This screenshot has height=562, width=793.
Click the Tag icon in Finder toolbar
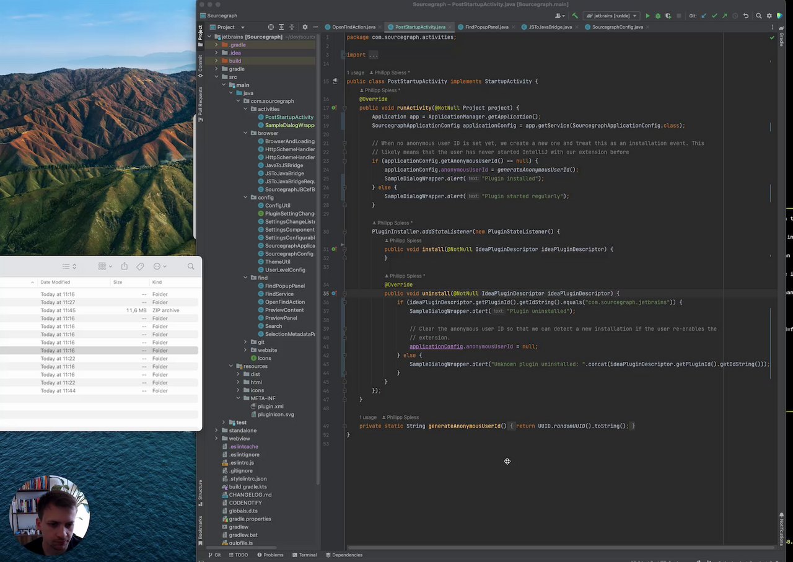pos(140,266)
